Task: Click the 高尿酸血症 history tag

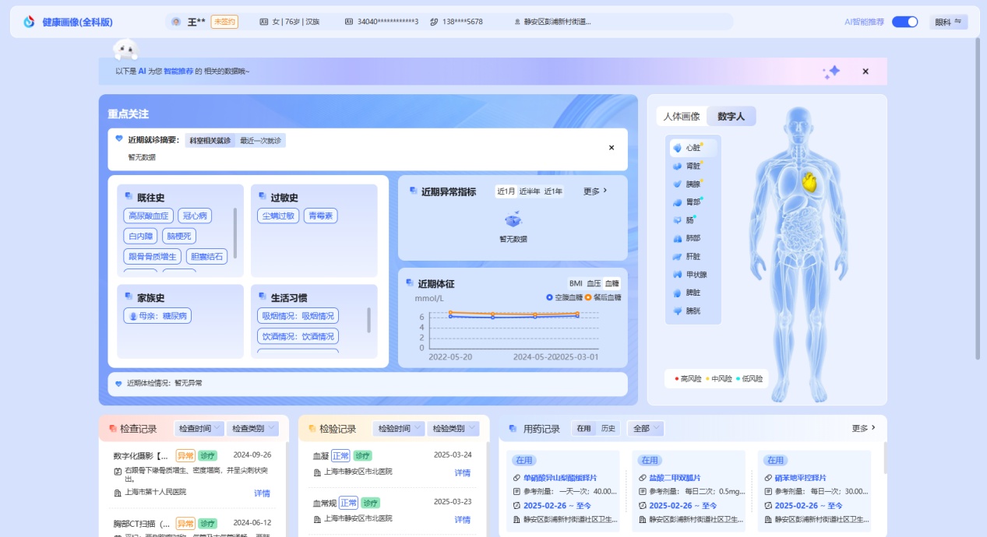Action: coord(148,216)
